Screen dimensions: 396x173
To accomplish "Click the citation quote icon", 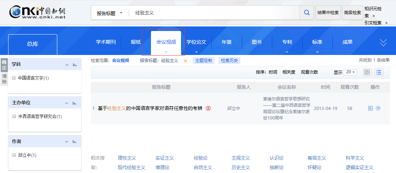I will tap(378, 108).
